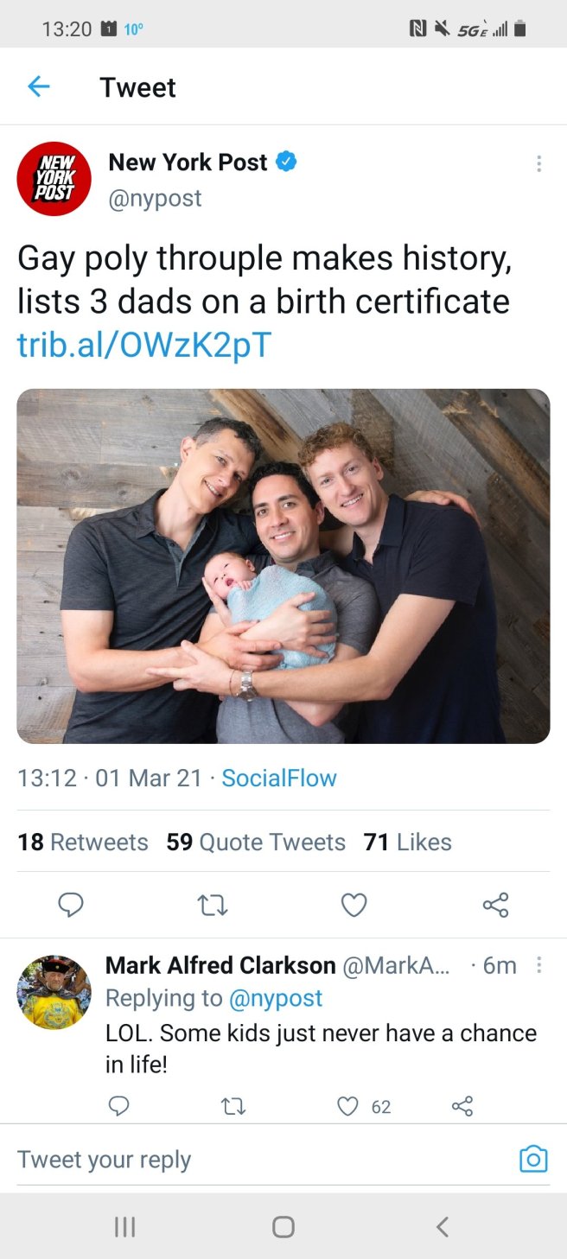The image size is (567, 1259).
Task: Reply to the main tweet via comment icon
Action: coord(71,905)
